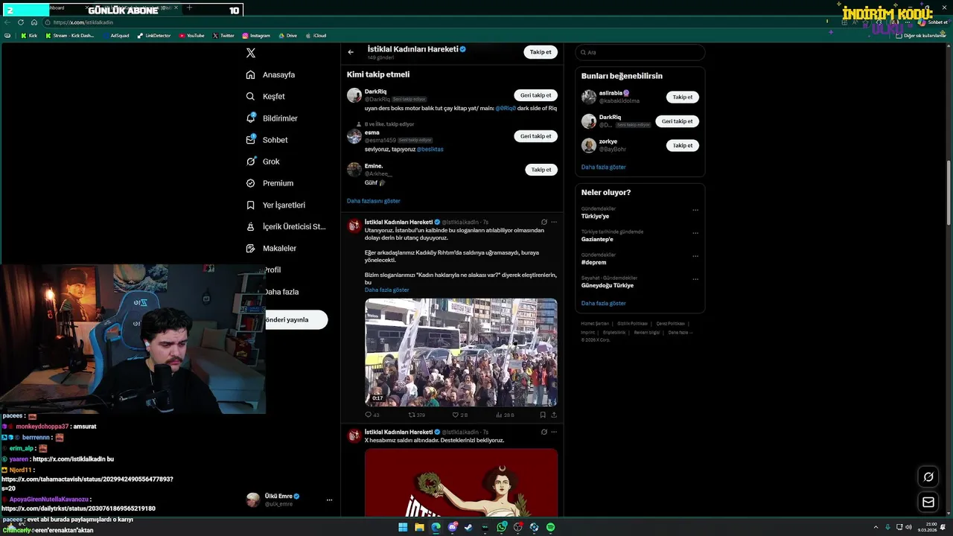Viewport: 953px width, 536px height.
Task: Click the page vertical scrollbar
Action: (x=949, y=191)
